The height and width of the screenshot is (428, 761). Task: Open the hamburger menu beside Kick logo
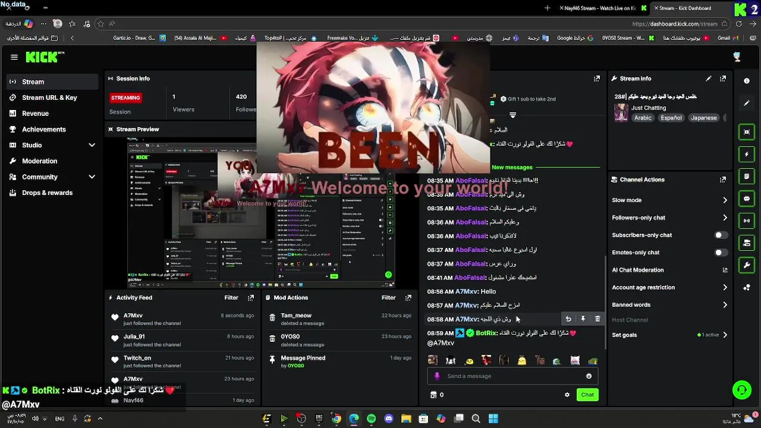pyautogui.click(x=14, y=57)
